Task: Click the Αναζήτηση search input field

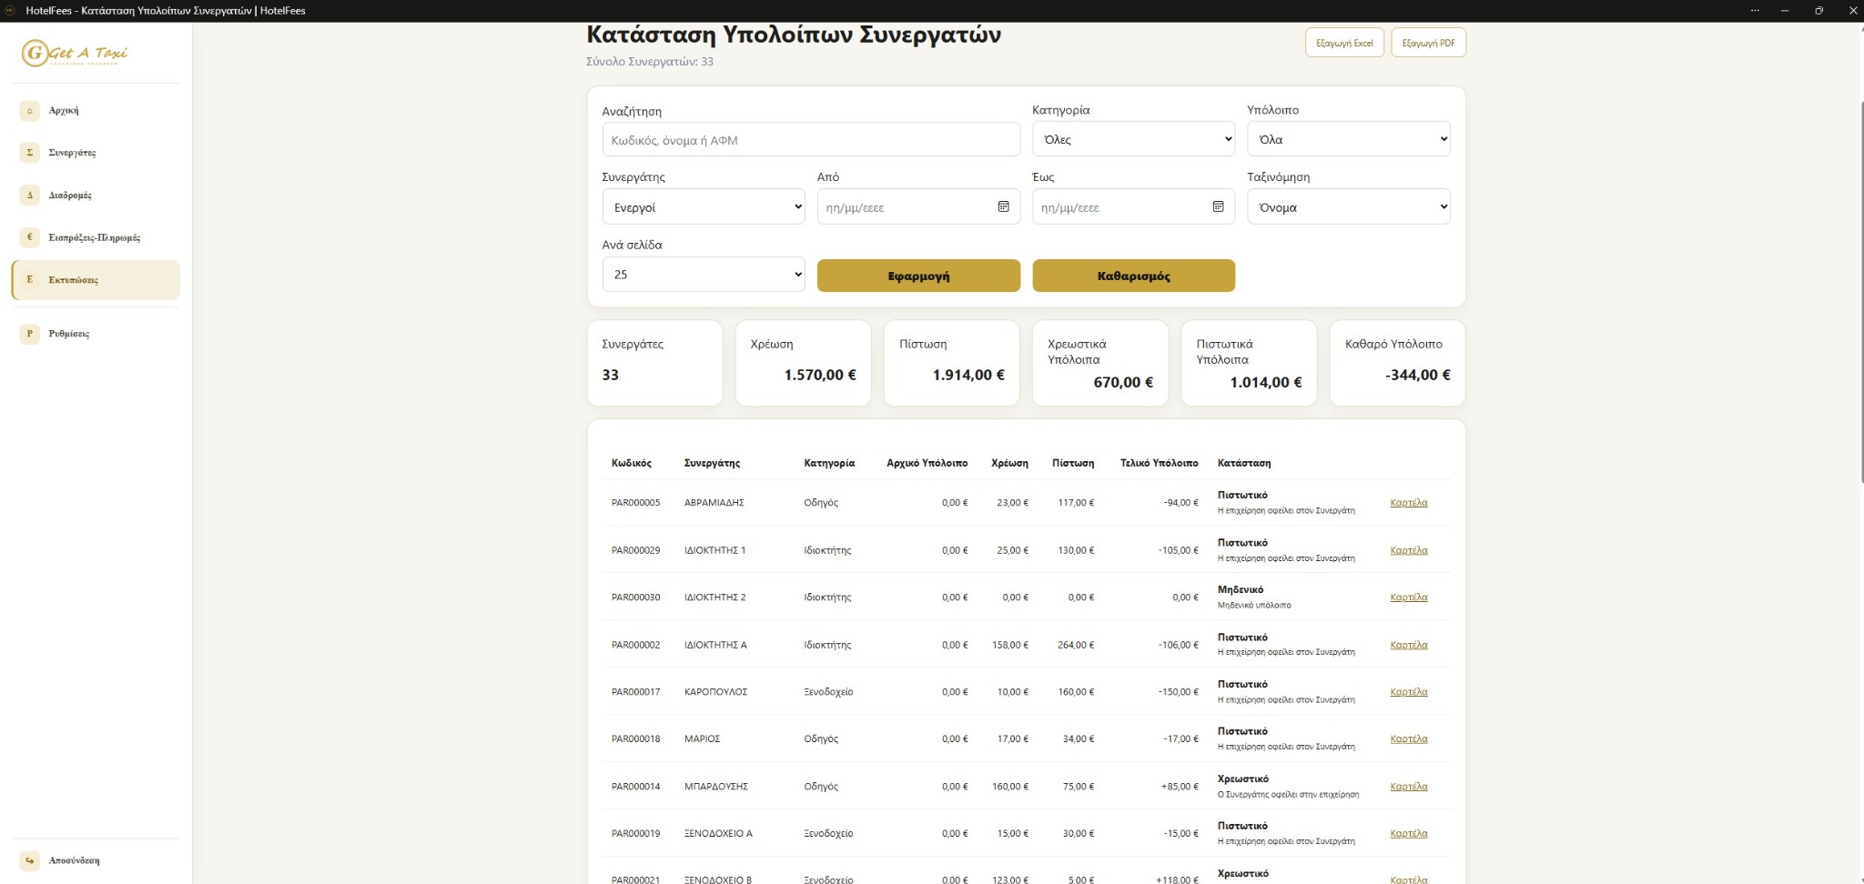Action: click(811, 140)
